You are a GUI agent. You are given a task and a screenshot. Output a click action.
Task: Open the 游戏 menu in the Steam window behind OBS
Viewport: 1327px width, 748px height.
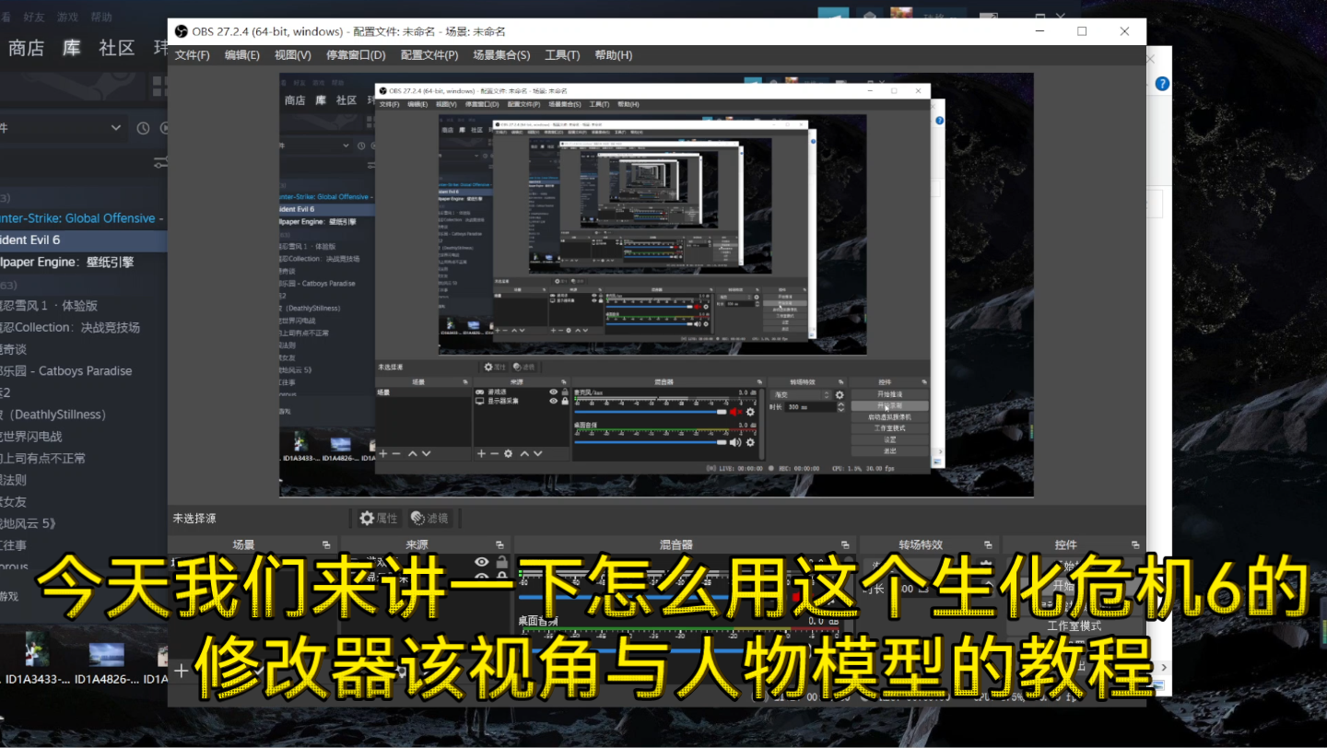point(67,17)
